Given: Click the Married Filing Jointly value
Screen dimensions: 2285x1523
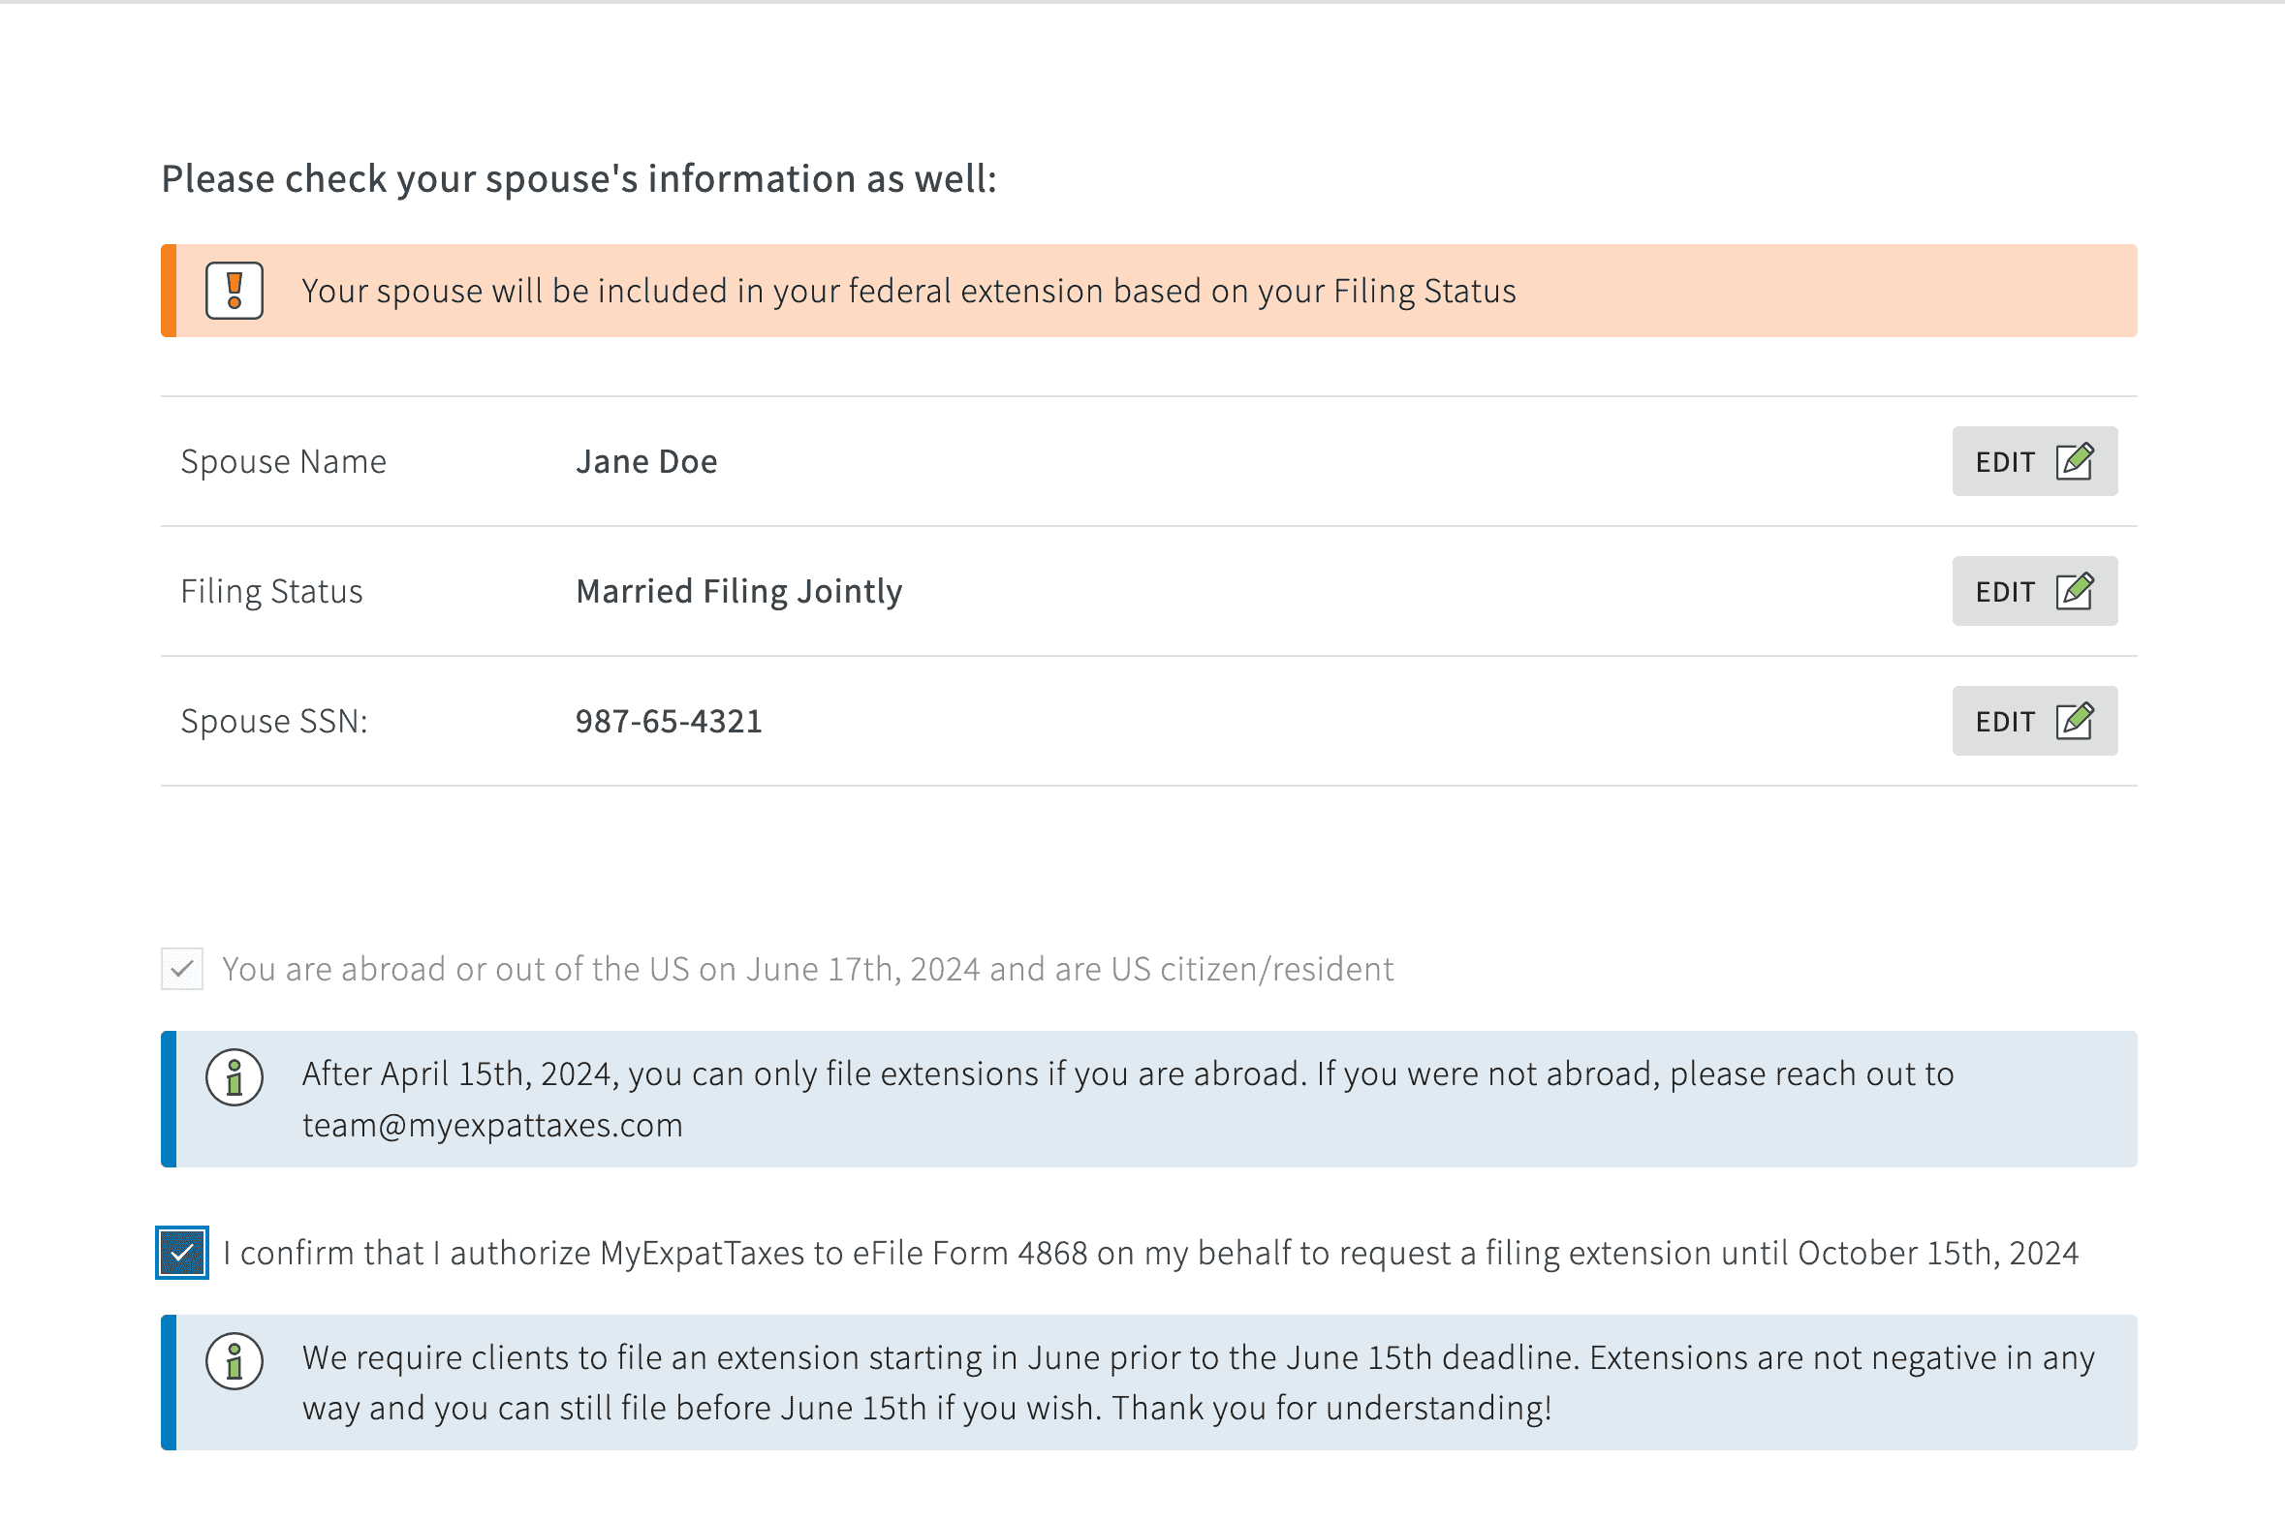Looking at the screenshot, I should click(x=738, y=591).
